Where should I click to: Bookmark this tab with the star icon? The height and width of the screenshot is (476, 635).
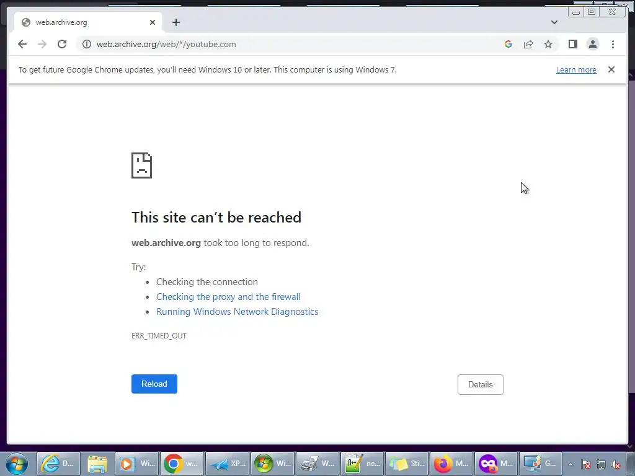[x=548, y=44]
